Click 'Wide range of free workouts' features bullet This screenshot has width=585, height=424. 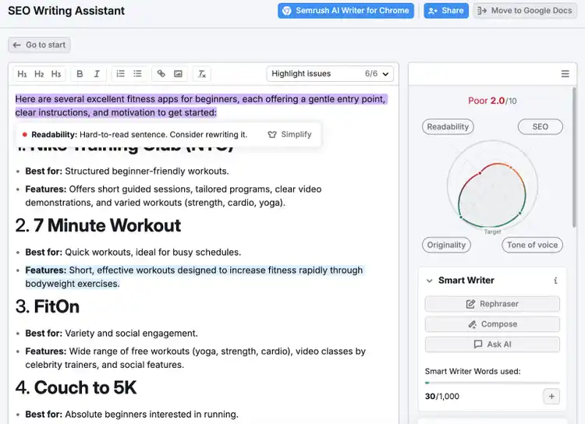click(x=196, y=358)
